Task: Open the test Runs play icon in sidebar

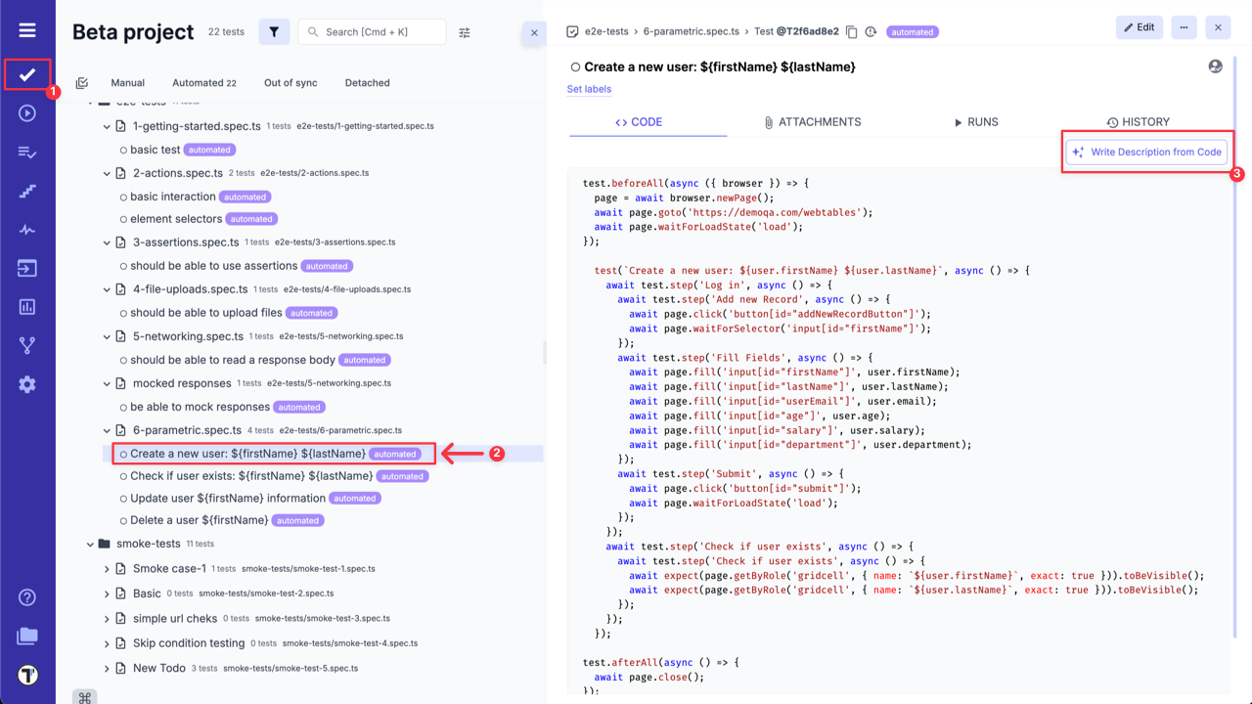Action: pos(26,112)
